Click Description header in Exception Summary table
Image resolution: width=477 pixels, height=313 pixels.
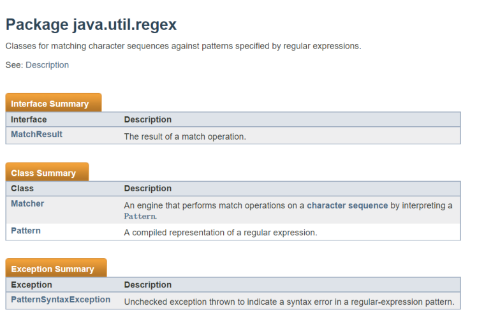click(x=147, y=285)
